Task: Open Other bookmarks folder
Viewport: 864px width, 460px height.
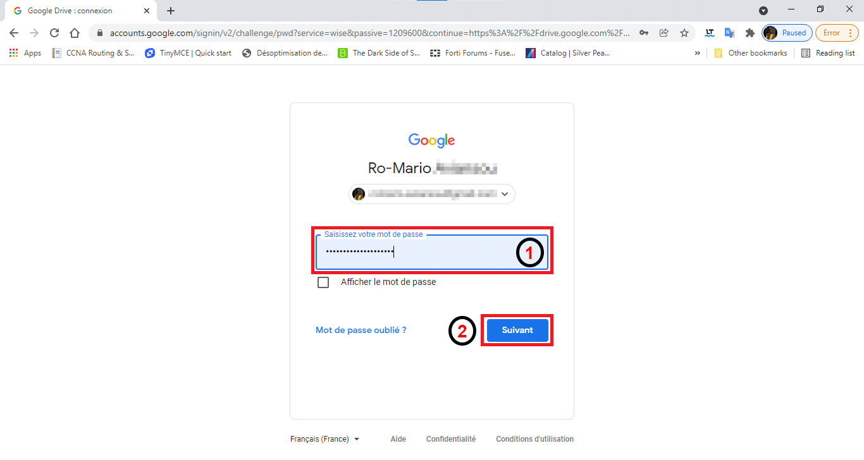Action: click(751, 53)
